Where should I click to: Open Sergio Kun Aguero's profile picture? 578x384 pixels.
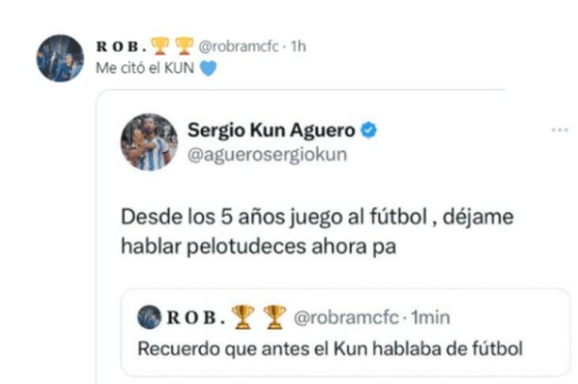point(149,142)
